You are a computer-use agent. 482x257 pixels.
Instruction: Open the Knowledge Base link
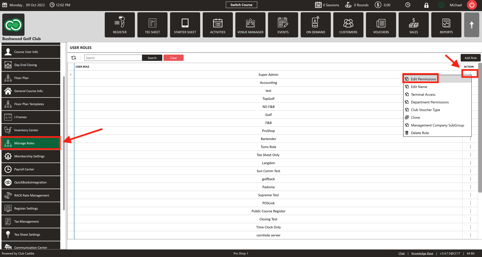click(422, 253)
